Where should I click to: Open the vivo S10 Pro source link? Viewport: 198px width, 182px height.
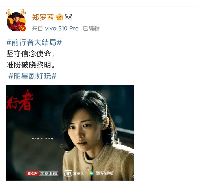tap(62, 28)
